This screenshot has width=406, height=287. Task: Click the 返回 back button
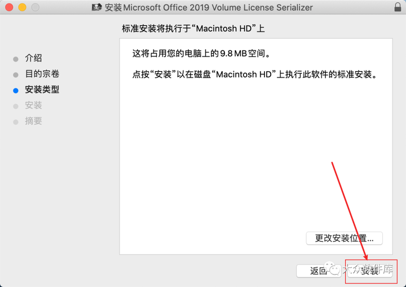coord(319,271)
